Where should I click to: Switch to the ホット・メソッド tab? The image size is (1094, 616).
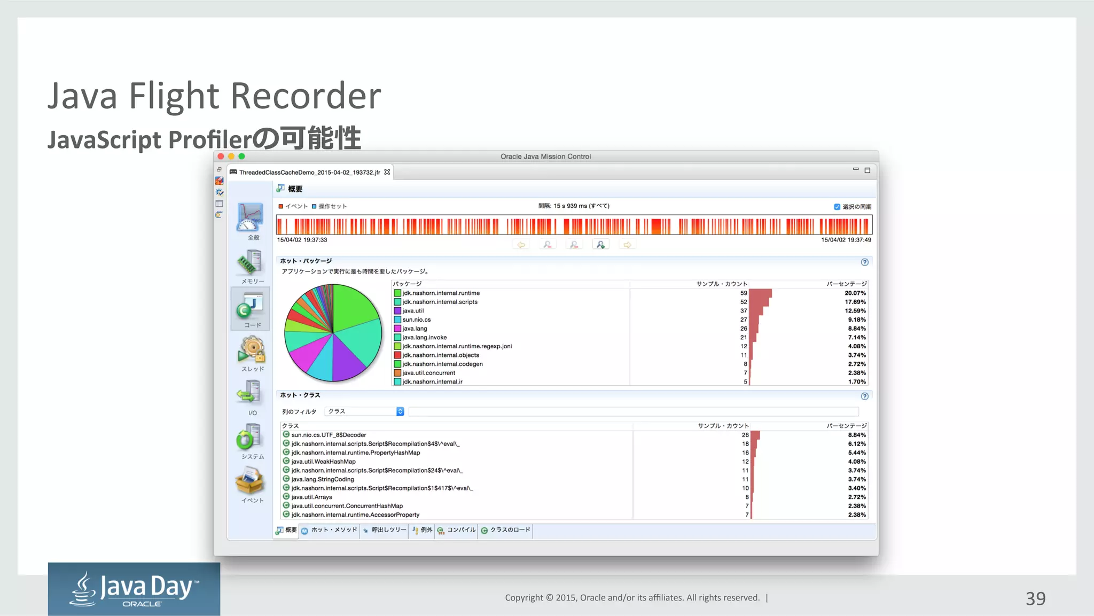[x=329, y=530]
